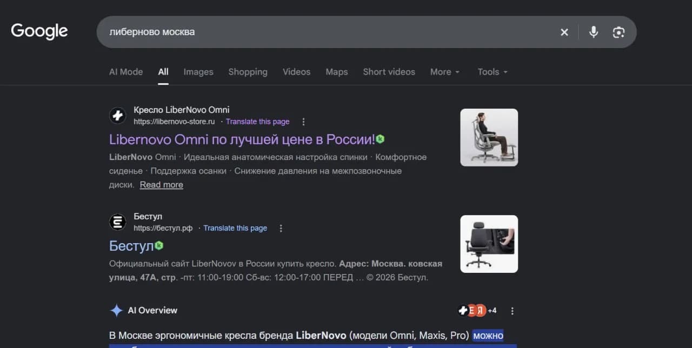Translate the libernovo-store.ru page
The image size is (692, 348).
(258, 122)
